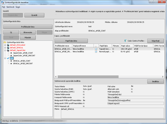Click the default_GRACoL configuration icon
The image size is (167, 124).
click(x=8, y=47)
